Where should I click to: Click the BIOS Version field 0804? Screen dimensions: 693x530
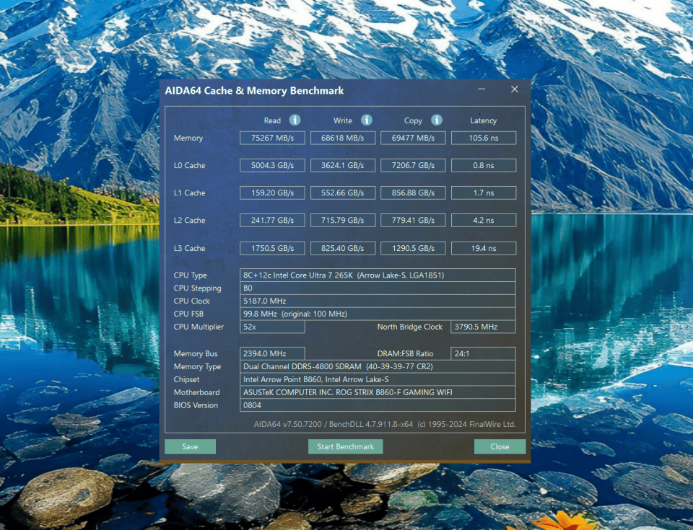pyautogui.click(x=378, y=405)
